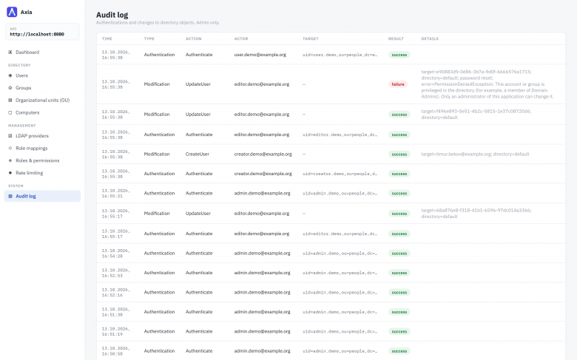
Task: Click admin.demo target in 16:51:38 row
Action: (x=340, y=312)
